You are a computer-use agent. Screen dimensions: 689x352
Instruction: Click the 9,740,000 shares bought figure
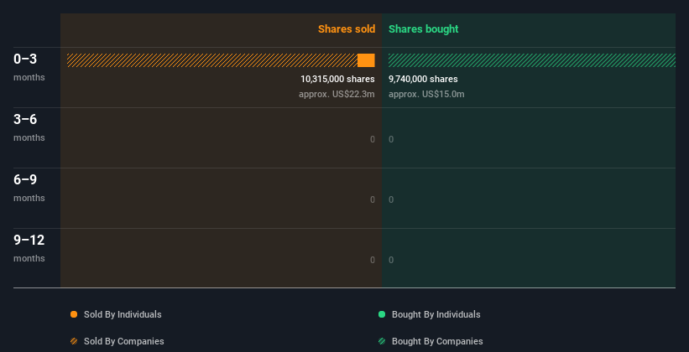pyautogui.click(x=423, y=79)
